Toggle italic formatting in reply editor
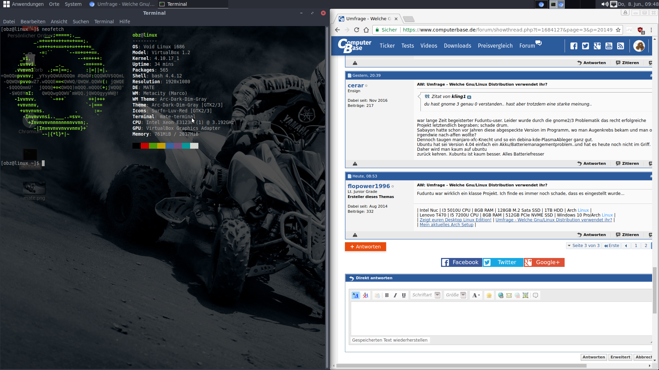This screenshot has height=370, width=659. [x=395, y=295]
